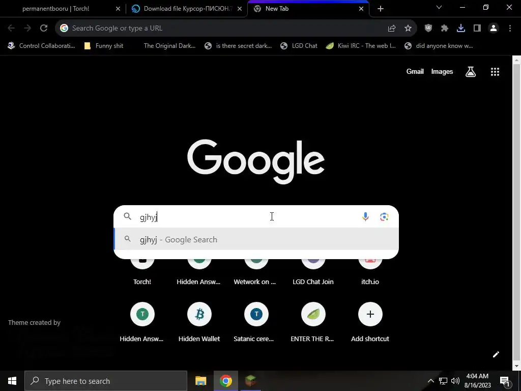Viewport: 521px width, 391px height.
Task: Open the Minecraft taskbar icon
Action: click(250, 381)
